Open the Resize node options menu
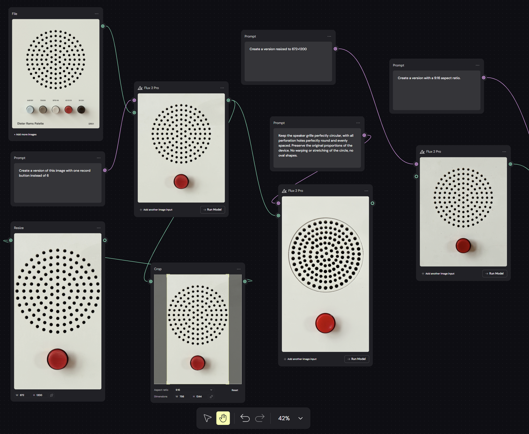Viewport: 529px width, 434px height. [x=99, y=228]
